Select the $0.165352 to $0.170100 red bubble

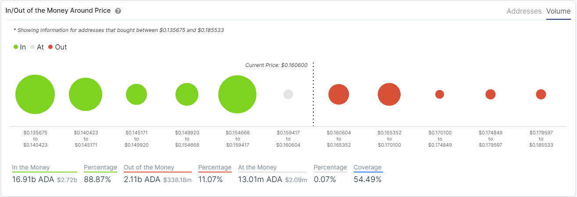click(x=389, y=95)
